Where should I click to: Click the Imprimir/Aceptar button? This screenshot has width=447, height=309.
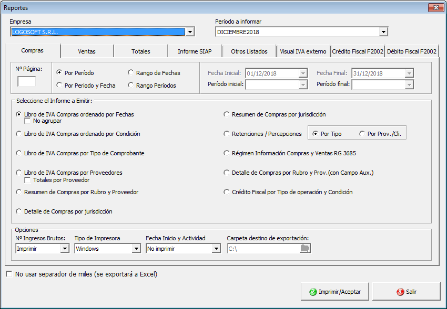[x=335, y=292]
